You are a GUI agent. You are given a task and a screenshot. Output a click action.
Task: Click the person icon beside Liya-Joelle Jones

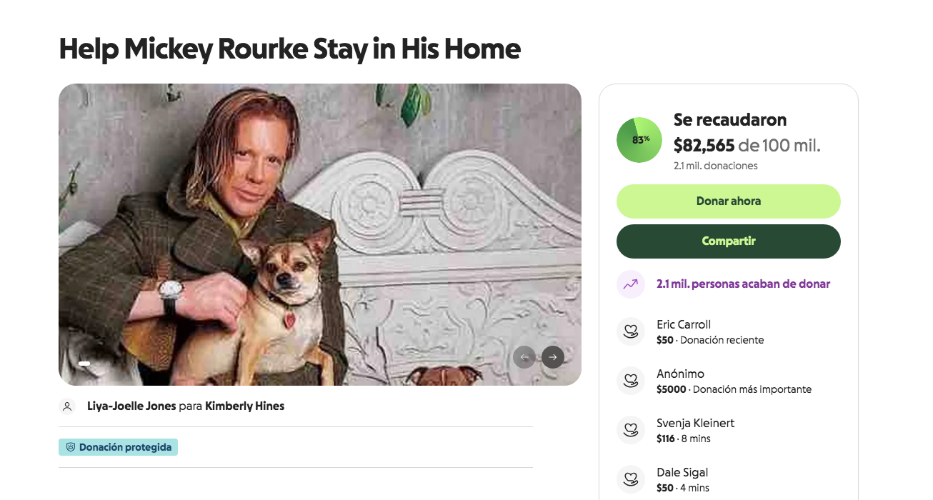[x=67, y=405]
